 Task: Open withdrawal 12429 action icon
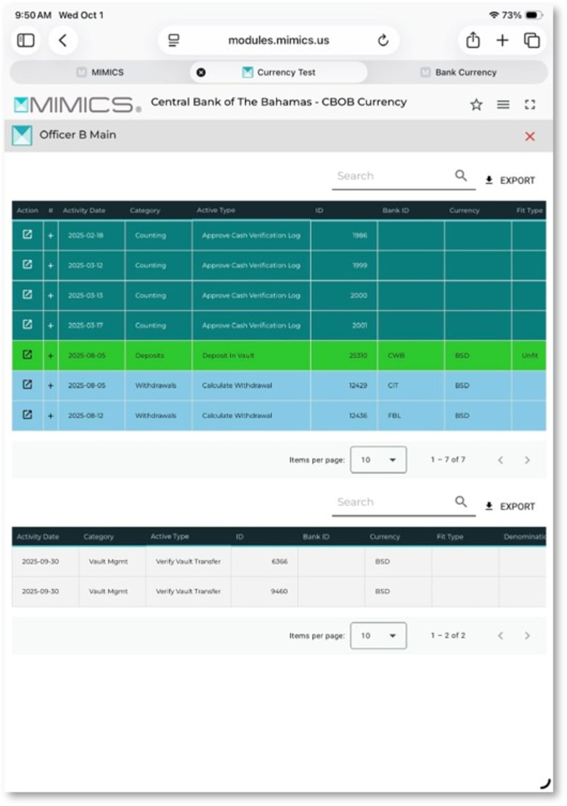pos(27,384)
